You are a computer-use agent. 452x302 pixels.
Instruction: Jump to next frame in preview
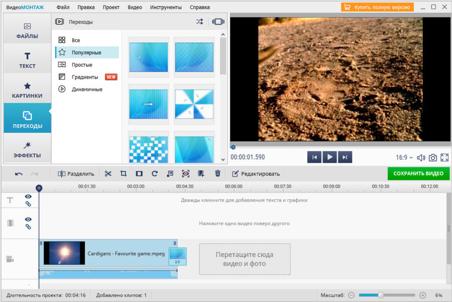(345, 157)
